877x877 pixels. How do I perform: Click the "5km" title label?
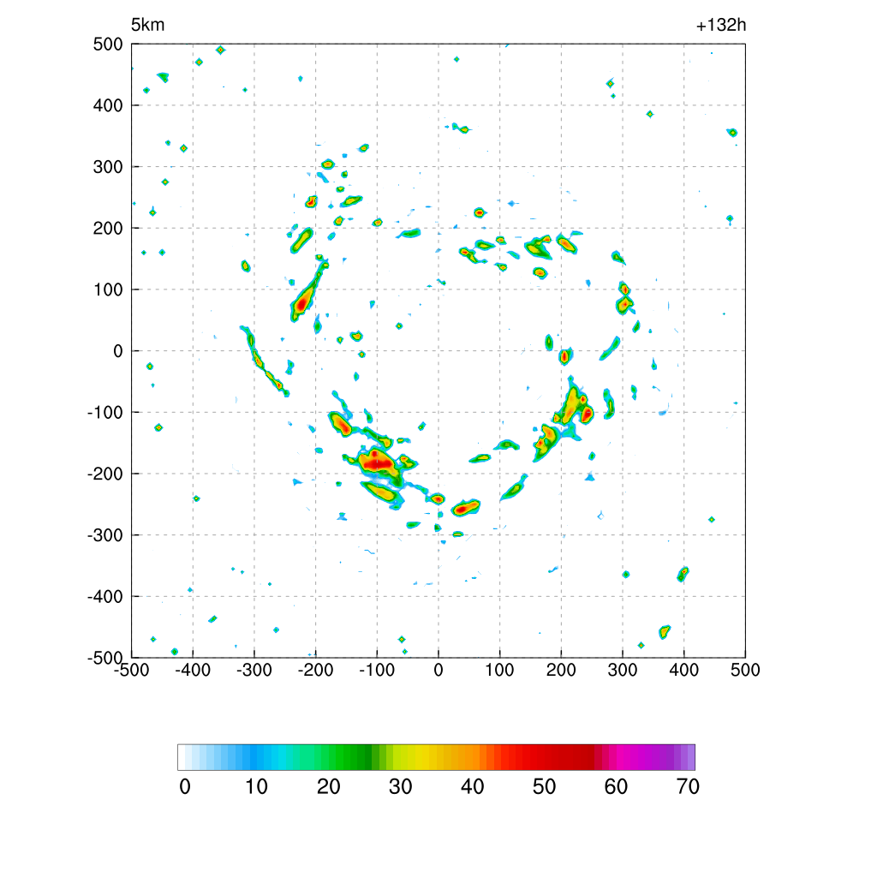pyautogui.click(x=147, y=25)
